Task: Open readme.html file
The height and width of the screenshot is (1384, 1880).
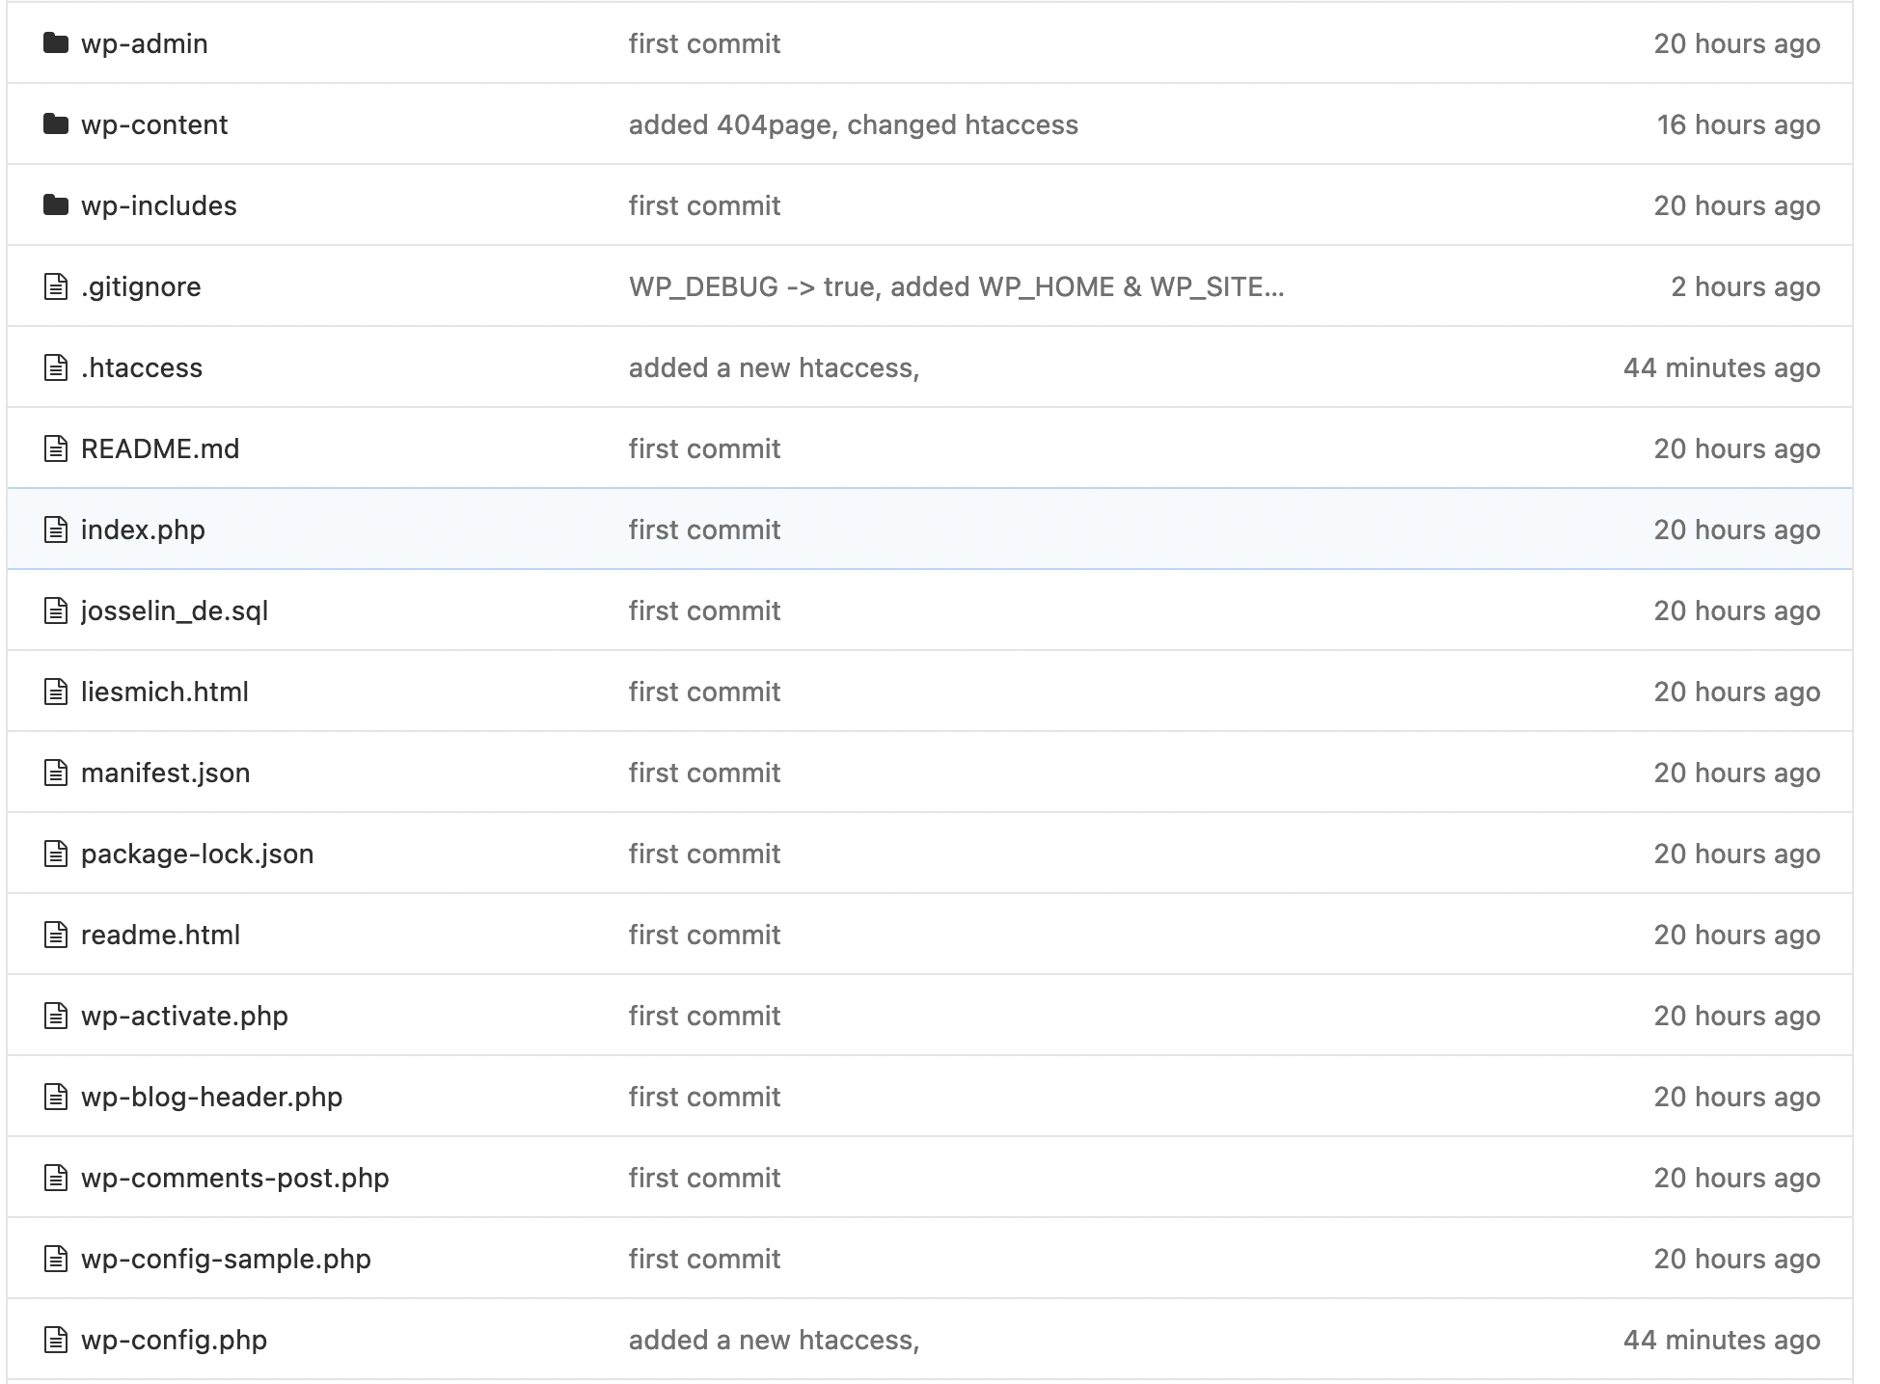Action: click(x=161, y=936)
